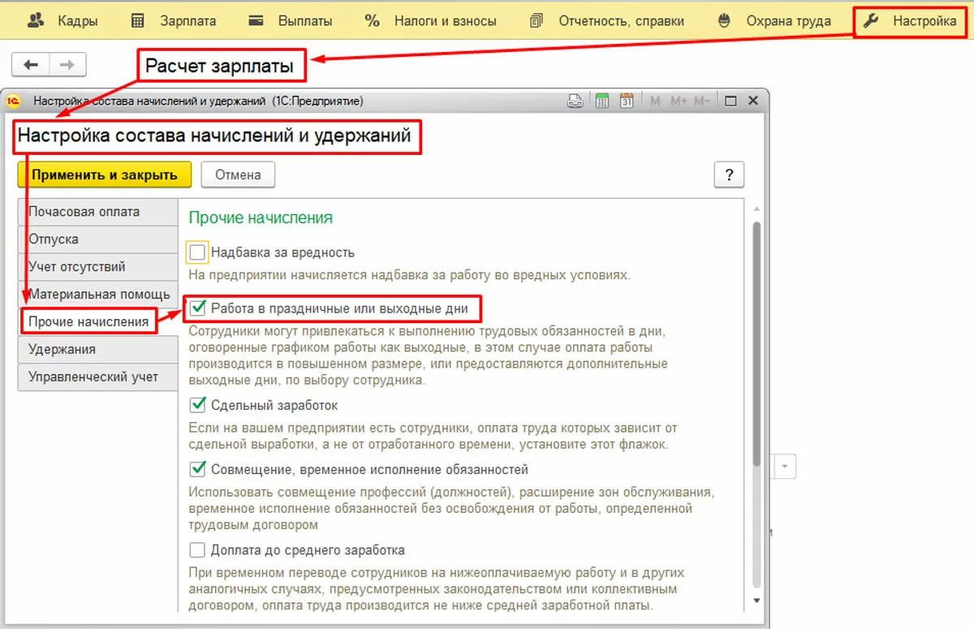This screenshot has width=974, height=629.
Task: Open the Выплаты section
Action: coord(290,21)
